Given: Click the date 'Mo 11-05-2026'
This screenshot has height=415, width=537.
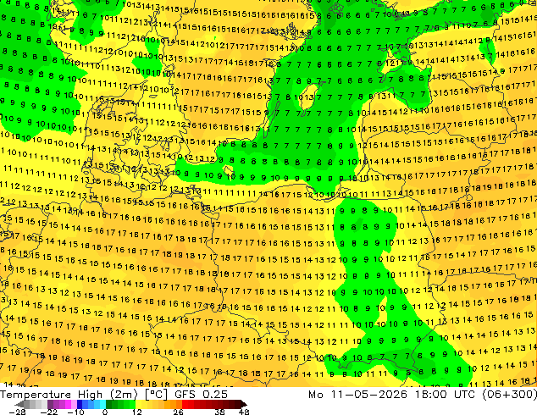Looking at the screenshot, I should click(358, 395).
